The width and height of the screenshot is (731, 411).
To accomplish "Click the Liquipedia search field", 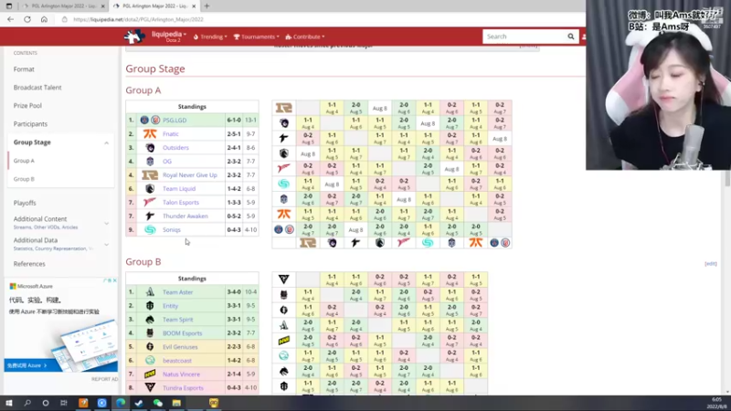I will (524, 37).
